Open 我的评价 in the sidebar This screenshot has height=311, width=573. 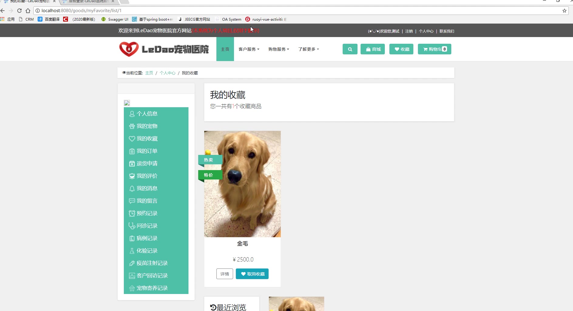pos(156,176)
